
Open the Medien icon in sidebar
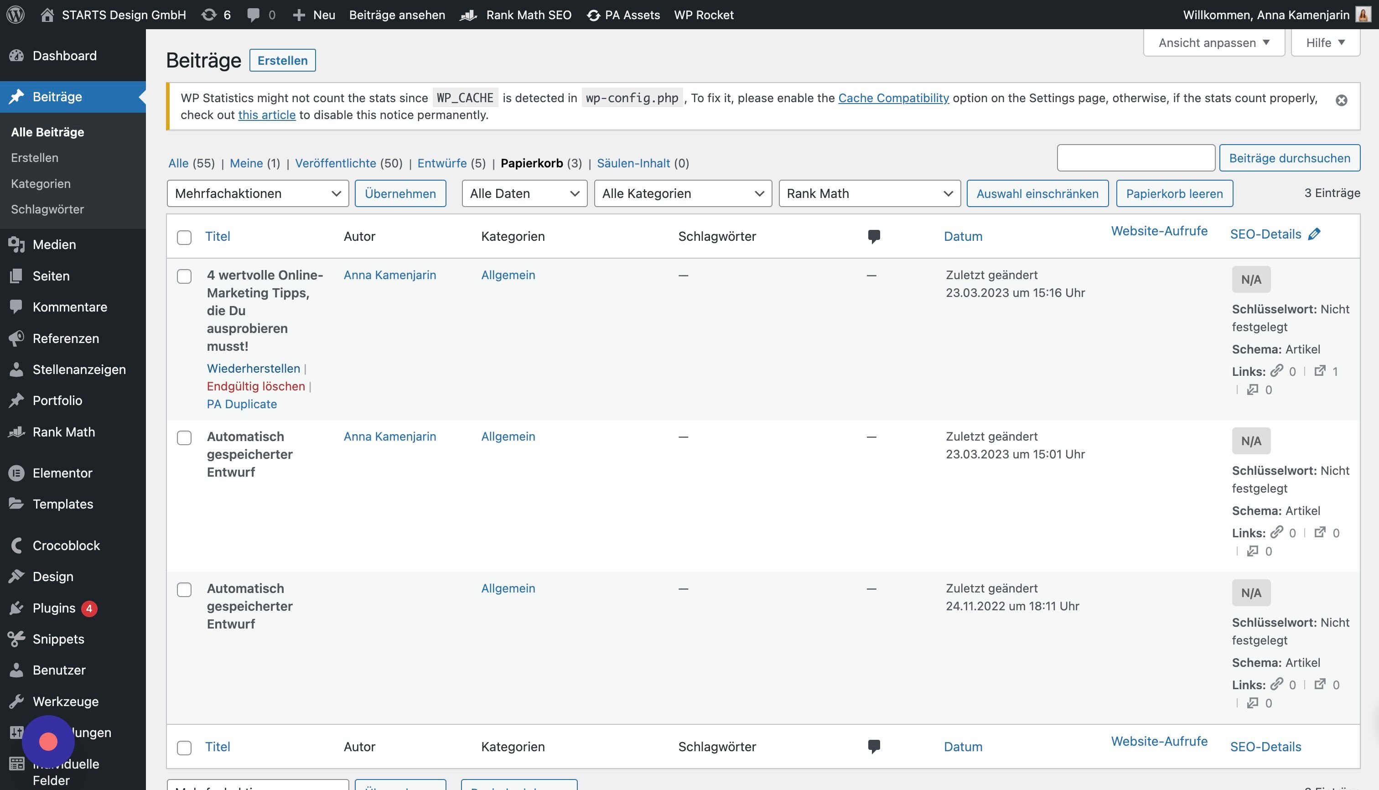16,244
